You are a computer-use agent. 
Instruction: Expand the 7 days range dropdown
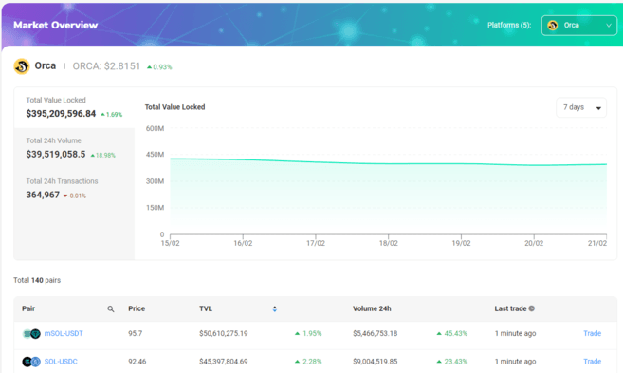point(581,107)
